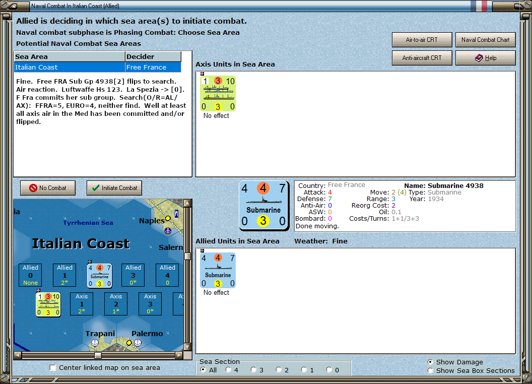
Task: Click the combat log message text
Action: click(x=101, y=101)
